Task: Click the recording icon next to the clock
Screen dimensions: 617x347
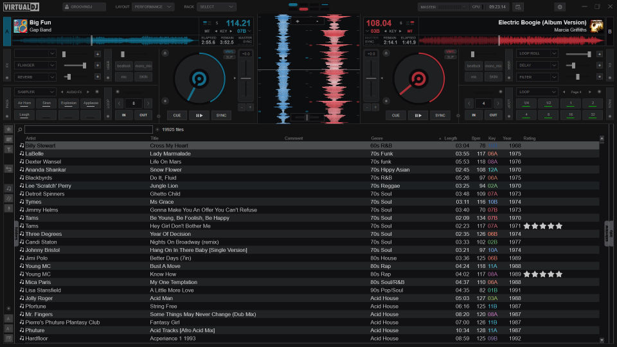Action: click(518, 7)
